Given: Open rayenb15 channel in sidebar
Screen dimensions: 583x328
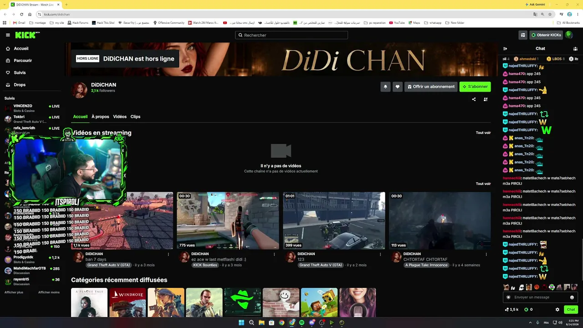Looking at the screenshot, I should (32, 281).
